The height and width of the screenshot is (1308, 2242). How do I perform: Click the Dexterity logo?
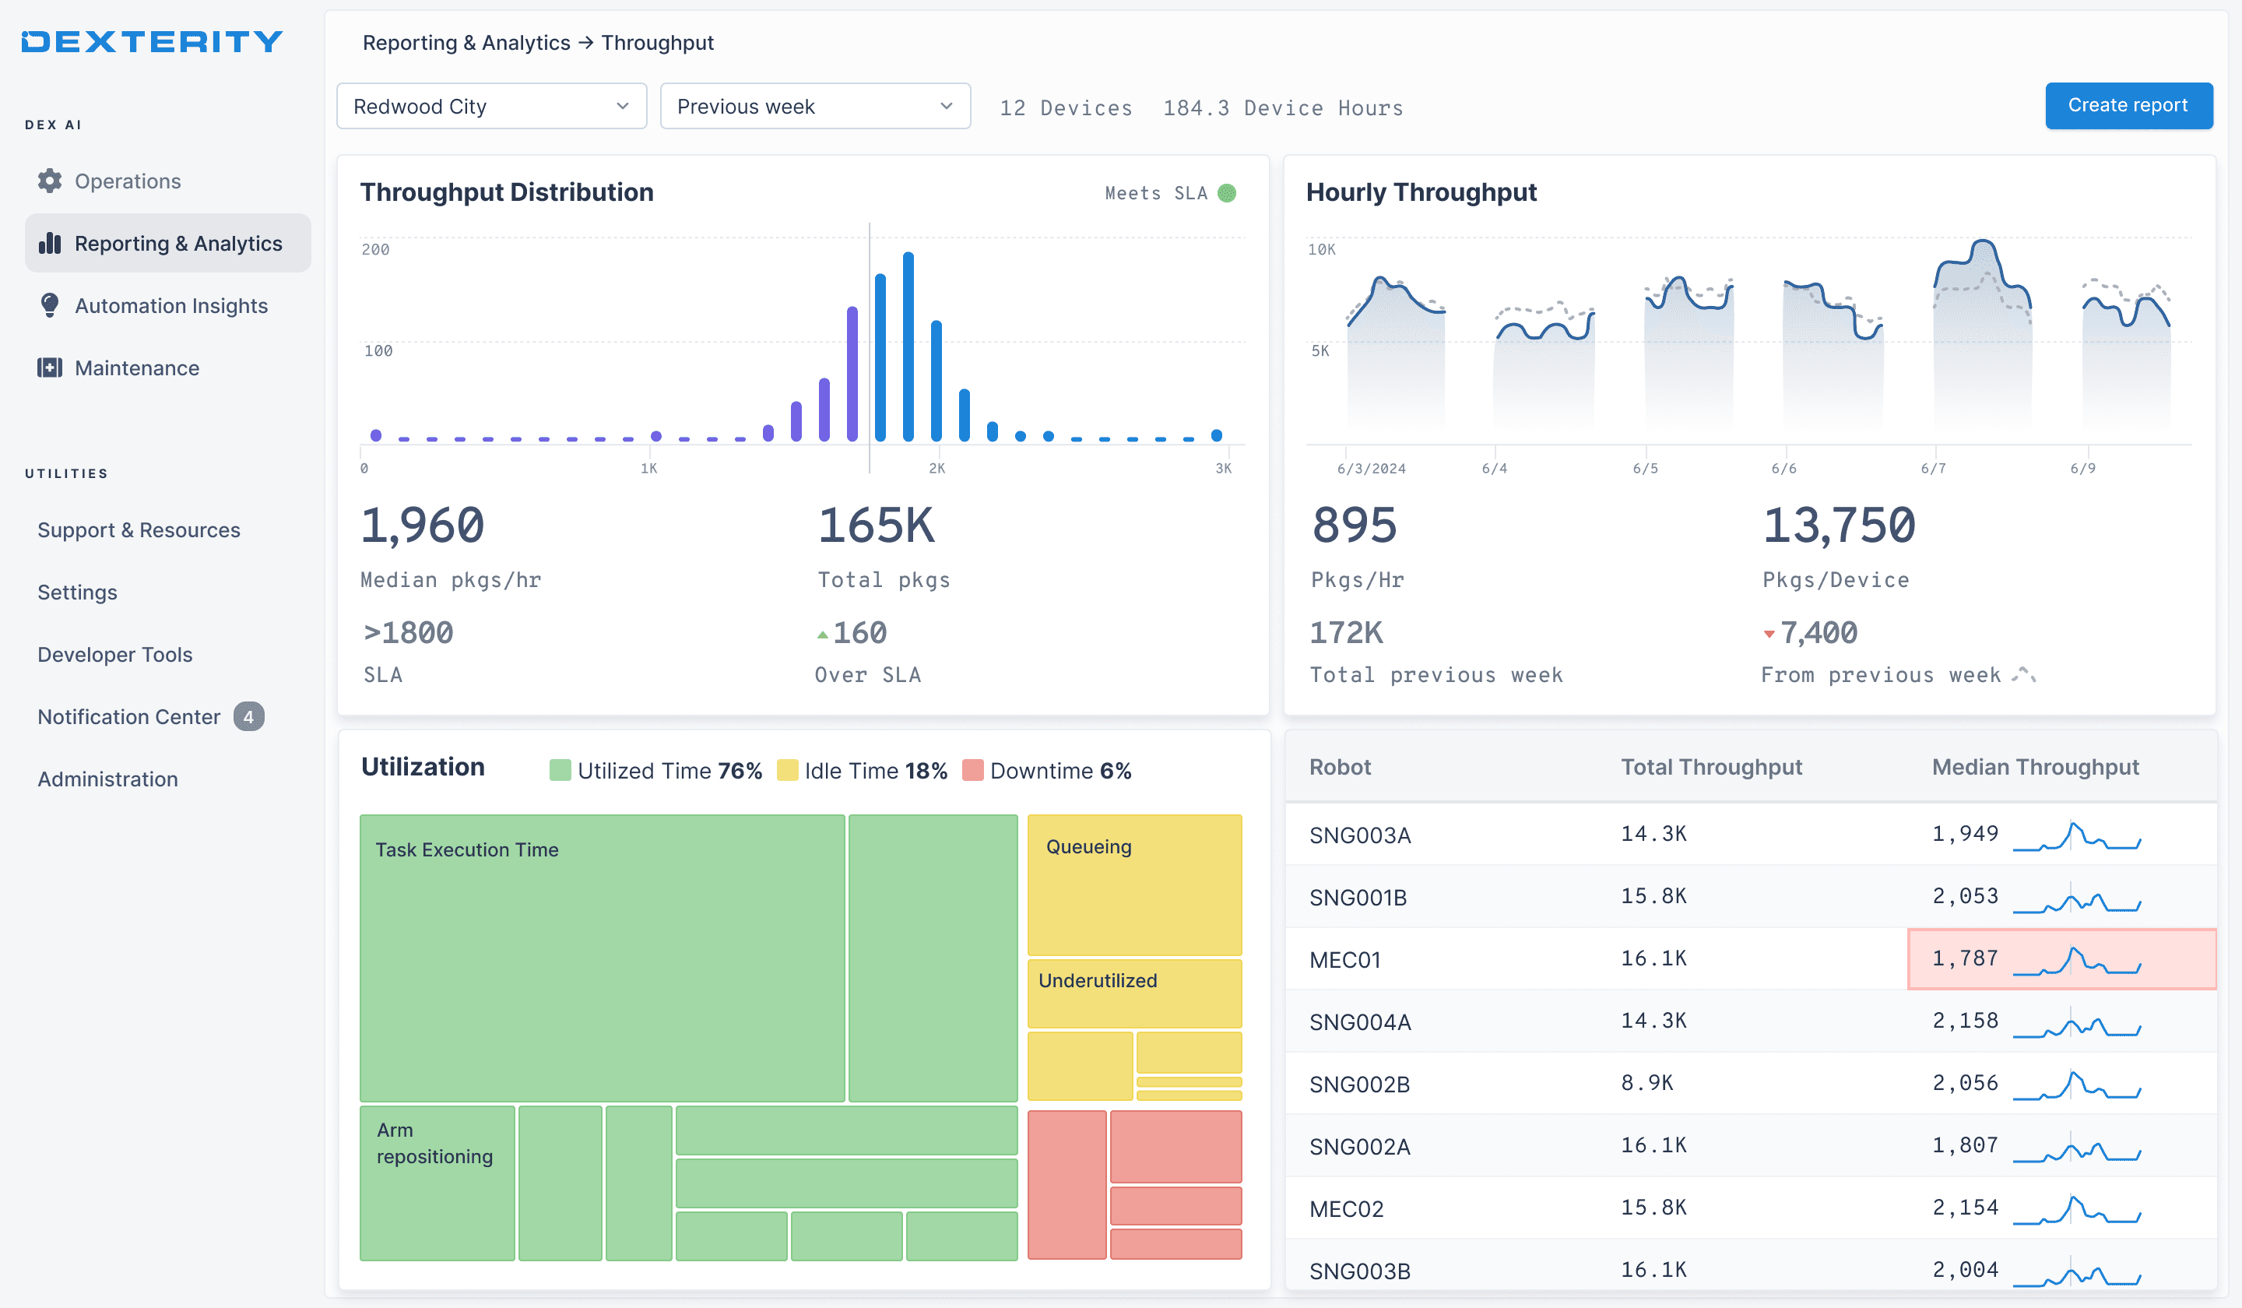152,42
